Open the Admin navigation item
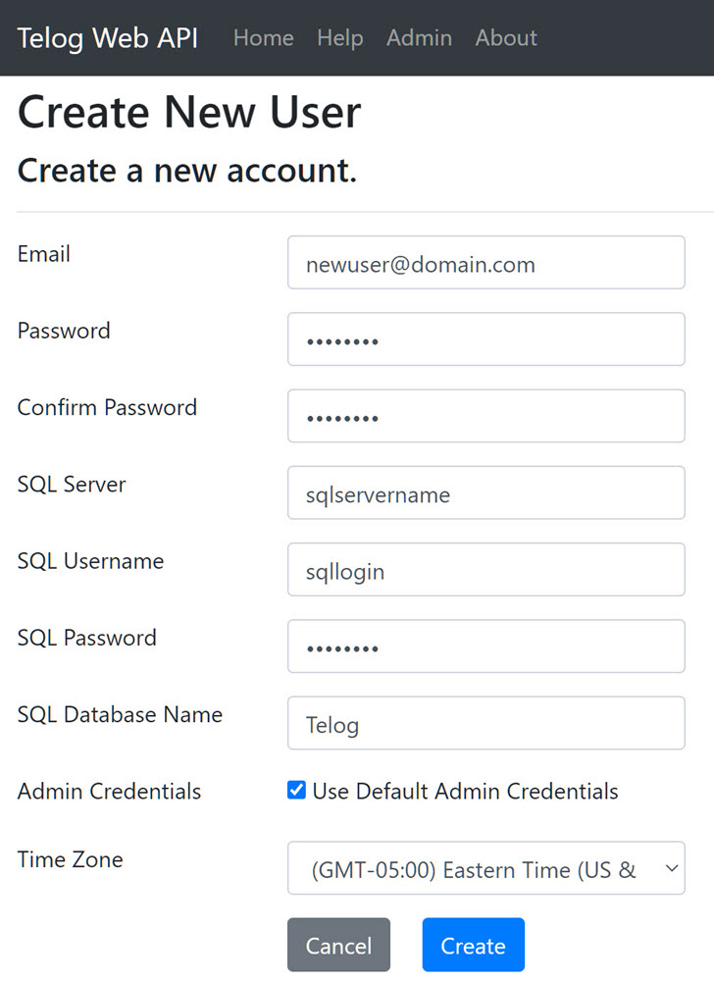Image resolution: width=714 pixels, height=981 pixels. (x=419, y=38)
